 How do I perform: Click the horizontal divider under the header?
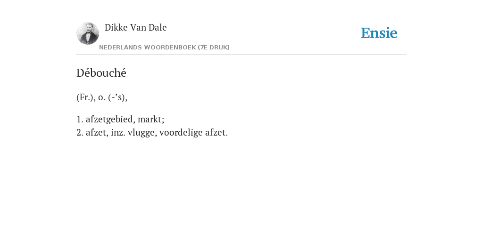[x=241, y=55]
